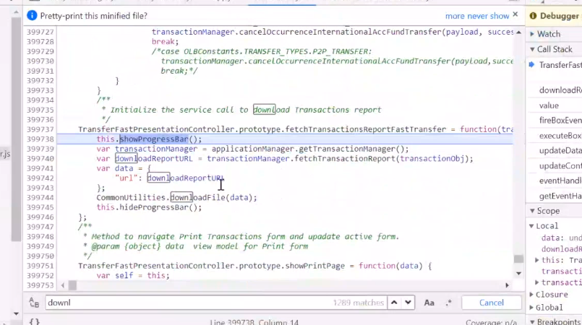The height and width of the screenshot is (325, 582).
Task: Toggle match case (Aa) in search
Action: pos(429,303)
